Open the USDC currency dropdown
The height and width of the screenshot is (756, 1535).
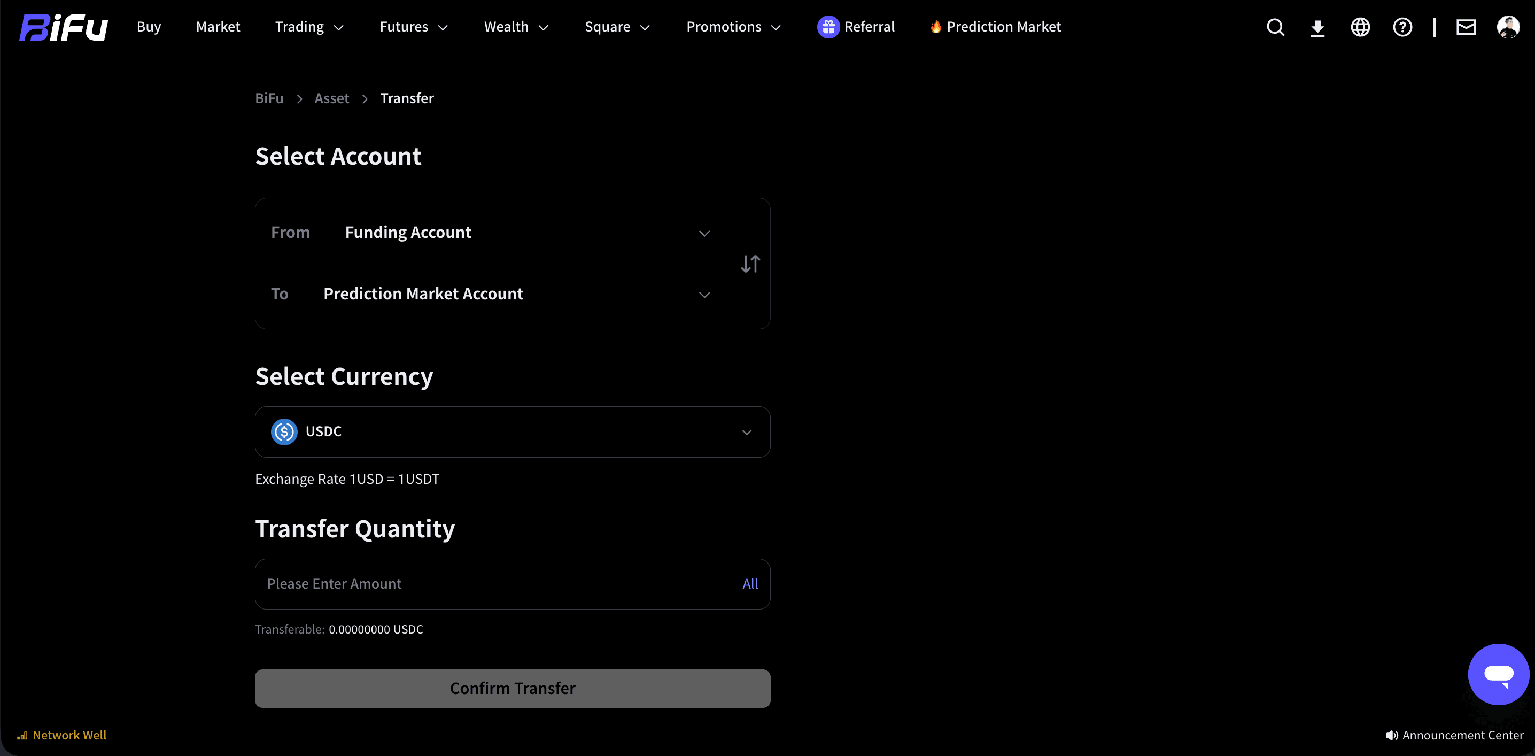coord(513,431)
